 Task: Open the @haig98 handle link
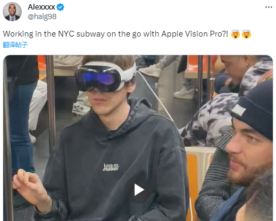pos(42,16)
